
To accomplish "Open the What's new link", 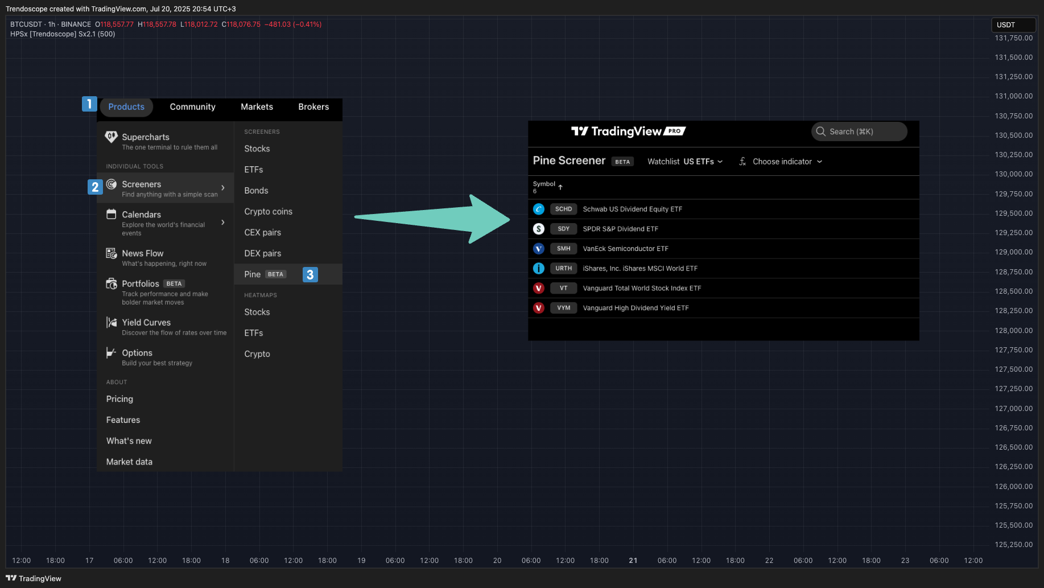I will (x=129, y=441).
